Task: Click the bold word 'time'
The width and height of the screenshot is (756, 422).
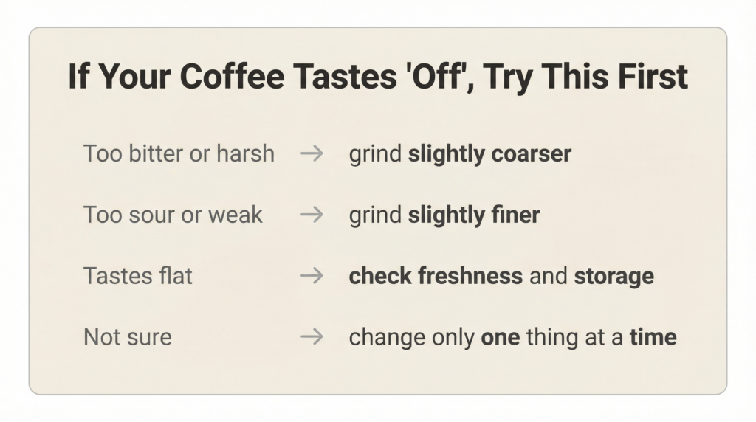Action: tap(653, 337)
